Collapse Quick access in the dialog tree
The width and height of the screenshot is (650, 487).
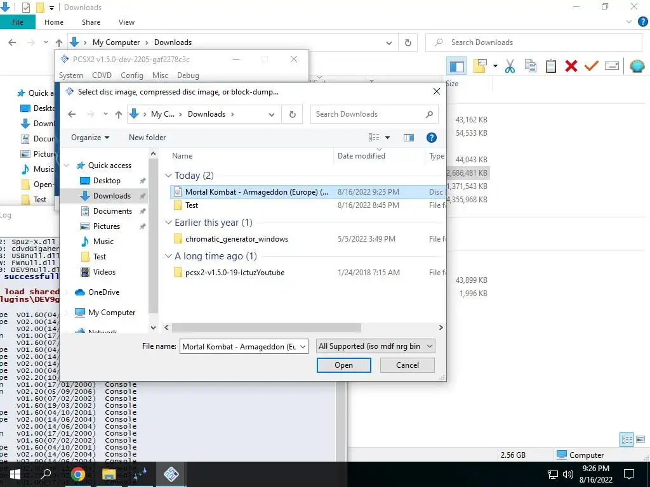pos(67,166)
